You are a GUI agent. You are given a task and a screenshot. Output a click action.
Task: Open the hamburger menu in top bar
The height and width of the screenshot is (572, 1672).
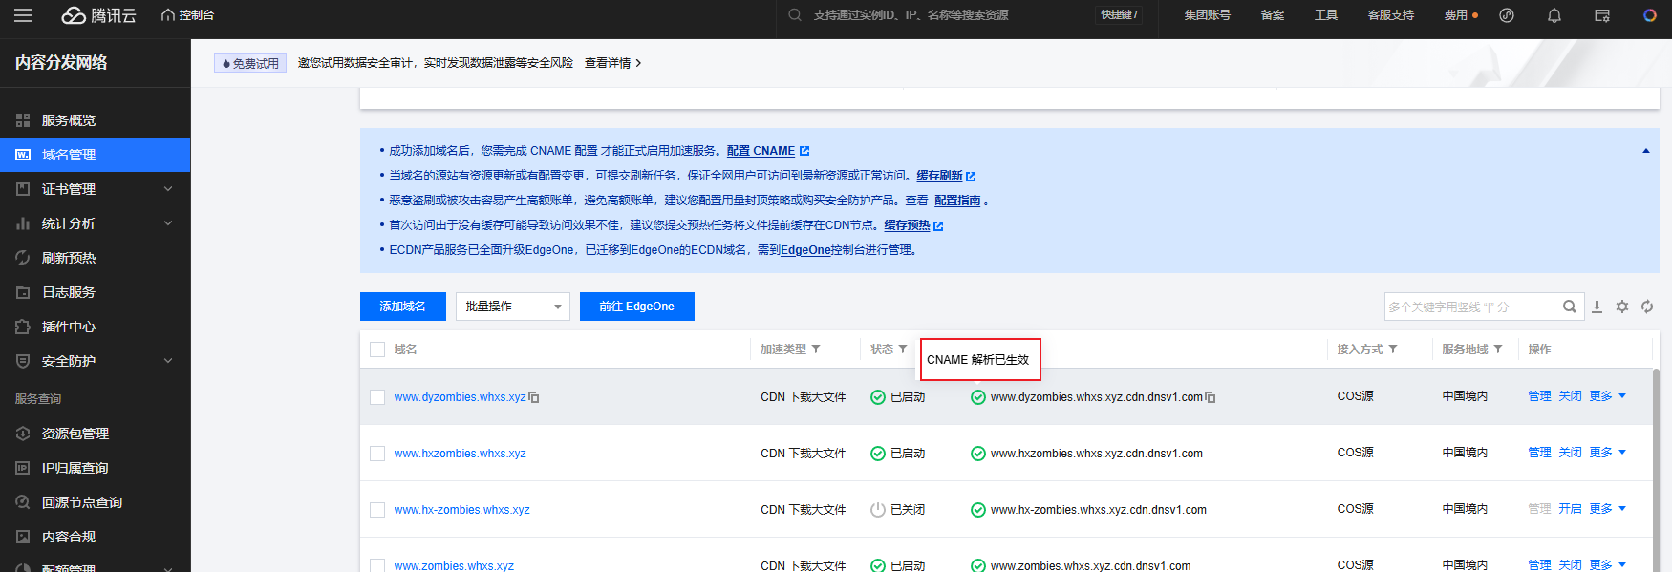23,15
